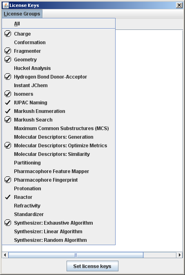Toggle IUPAC Naming check off

tap(59, 103)
